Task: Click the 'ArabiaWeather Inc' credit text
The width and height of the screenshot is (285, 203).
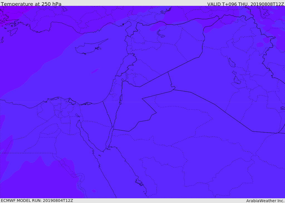Action: pyautogui.click(x=265, y=201)
